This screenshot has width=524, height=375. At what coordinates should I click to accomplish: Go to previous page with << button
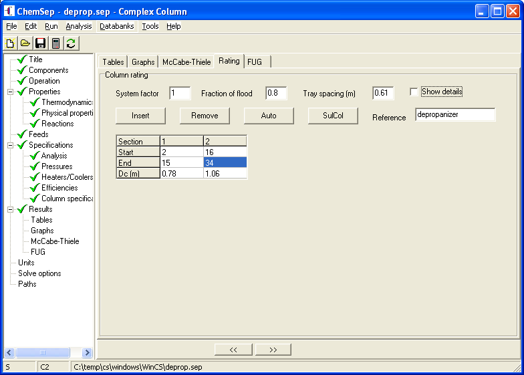click(x=233, y=350)
